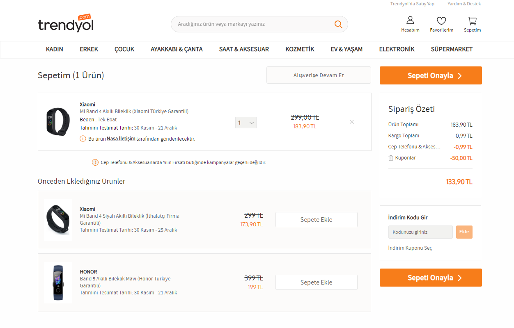The height and width of the screenshot is (328, 514).
Task: Open Hesabım account icon
Action: [410, 20]
